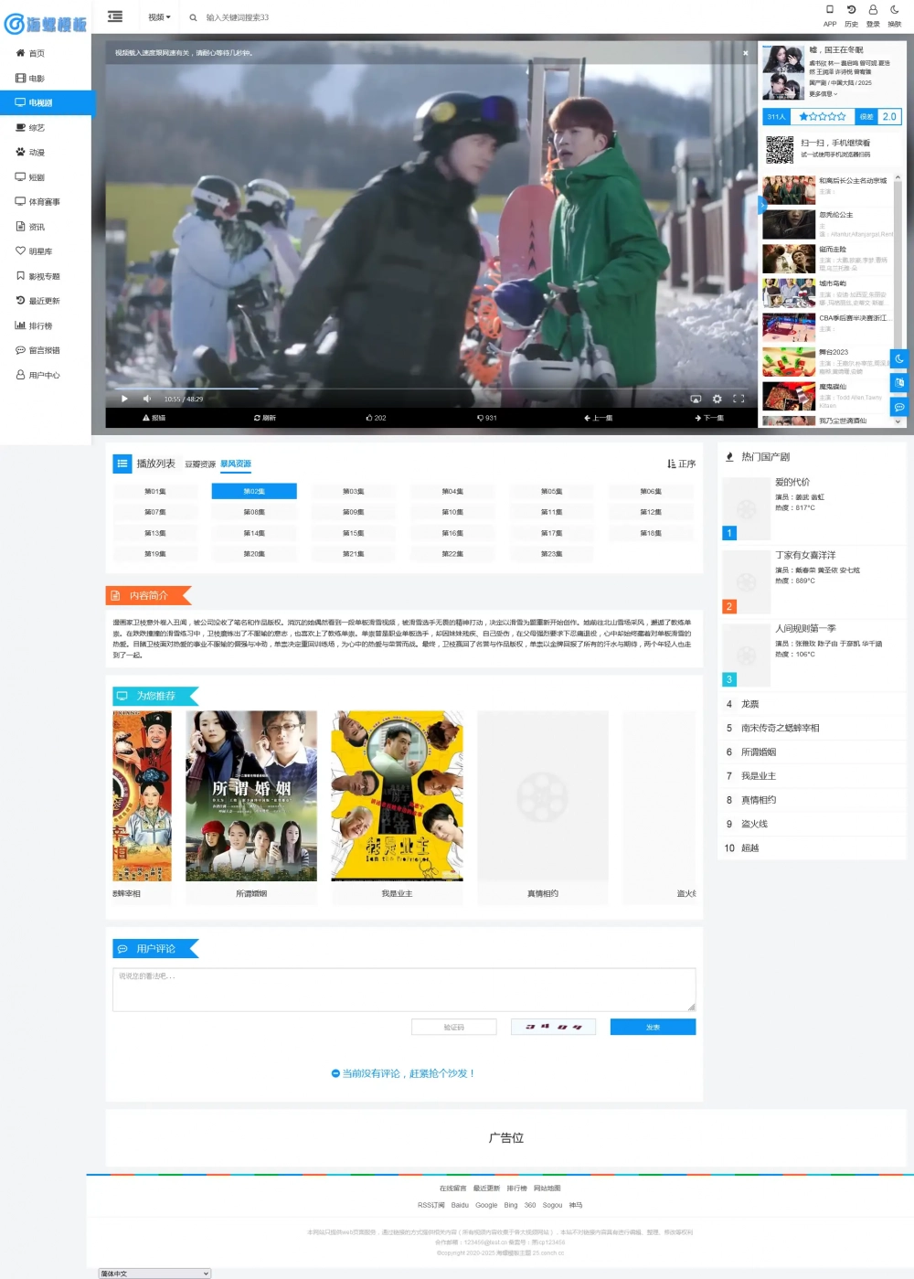Screen dimensions: 914x1279
Task: Select episode 第23集
Action: coord(551,554)
